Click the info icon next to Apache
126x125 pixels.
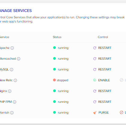pyautogui.click(x=12, y=48)
